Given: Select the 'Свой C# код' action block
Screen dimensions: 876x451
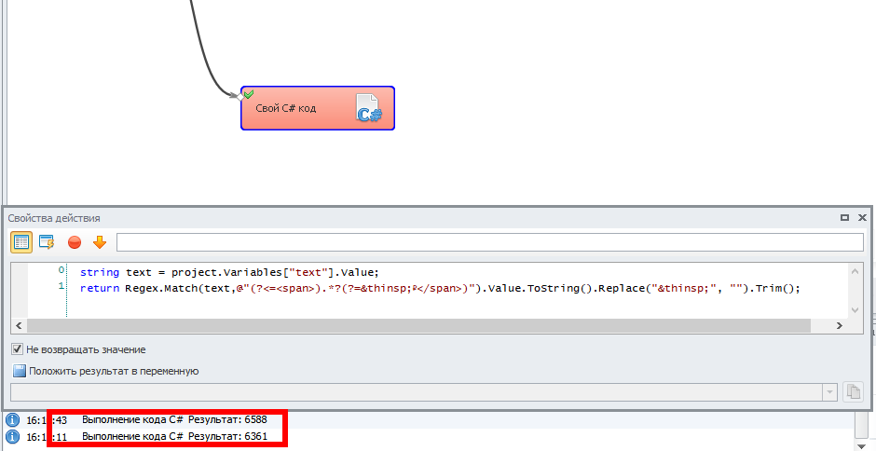Looking at the screenshot, I should pyautogui.click(x=318, y=108).
